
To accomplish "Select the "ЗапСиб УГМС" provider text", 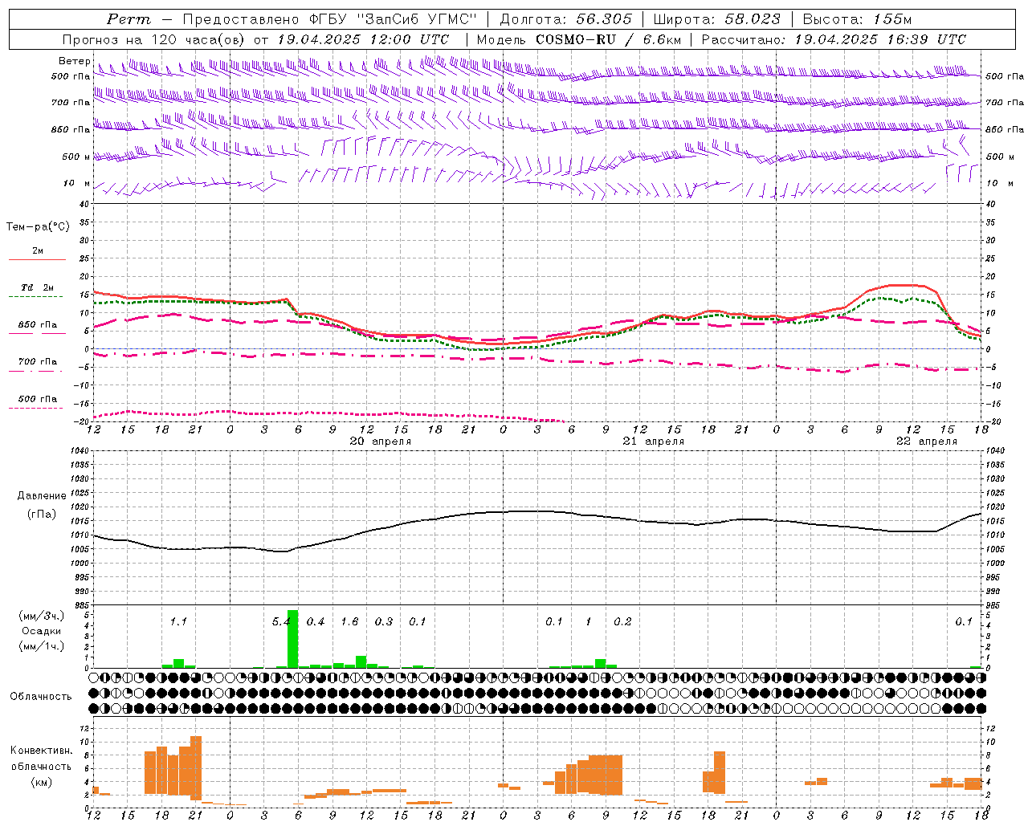I will tap(415, 19).
